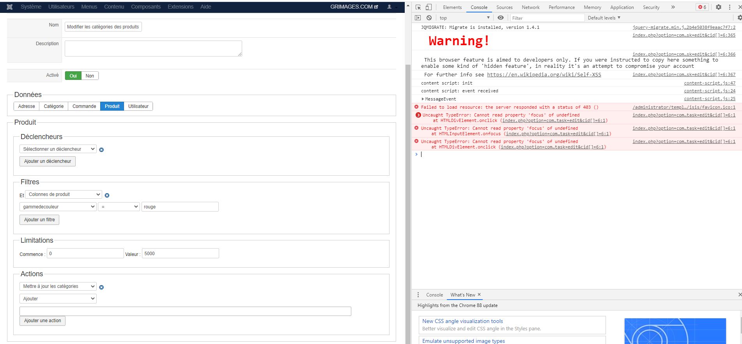Image resolution: width=742 pixels, height=344 pixels.
Task: Open the Default levels dropdown
Action: tap(604, 18)
